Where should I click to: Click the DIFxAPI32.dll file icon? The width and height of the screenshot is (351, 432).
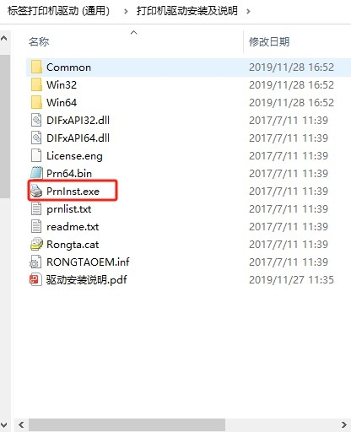pyautogui.click(x=36, y=120)
